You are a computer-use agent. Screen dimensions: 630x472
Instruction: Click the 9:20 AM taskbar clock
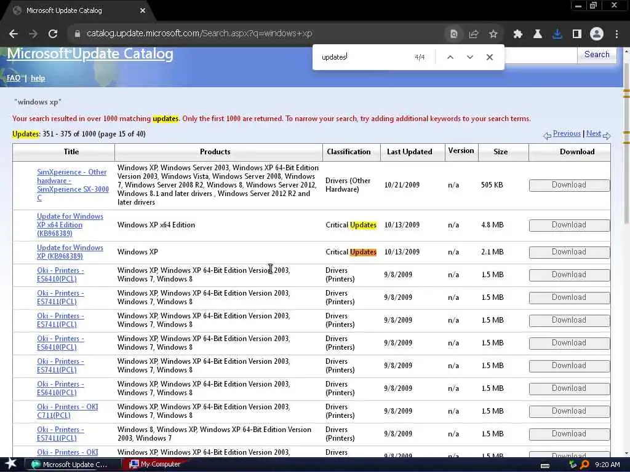pos(607,465)
